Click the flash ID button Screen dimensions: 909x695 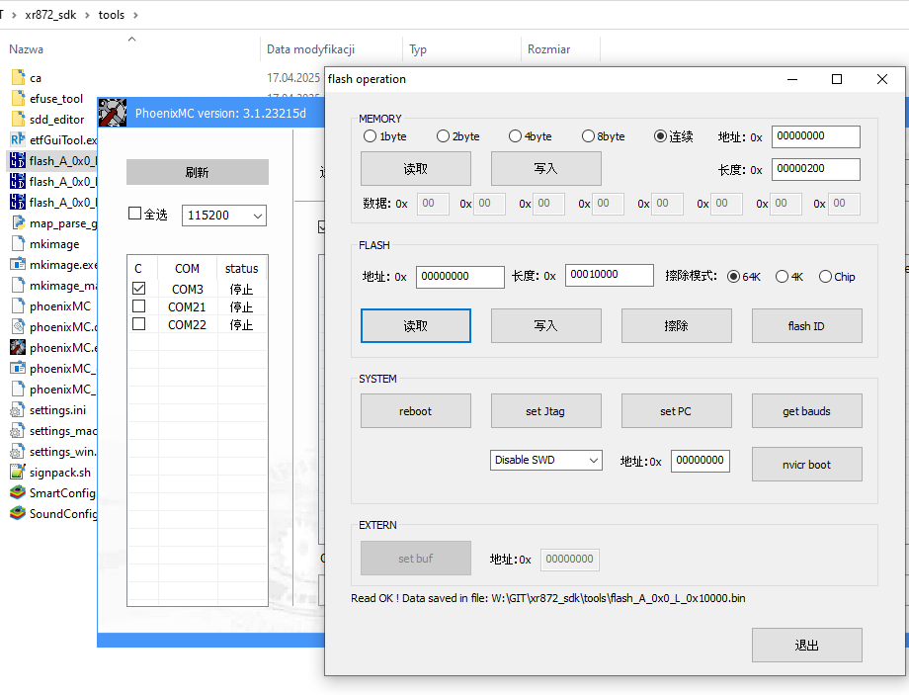tap(807, 325)
